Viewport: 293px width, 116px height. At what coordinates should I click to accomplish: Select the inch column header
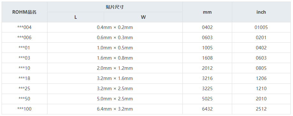261,12
